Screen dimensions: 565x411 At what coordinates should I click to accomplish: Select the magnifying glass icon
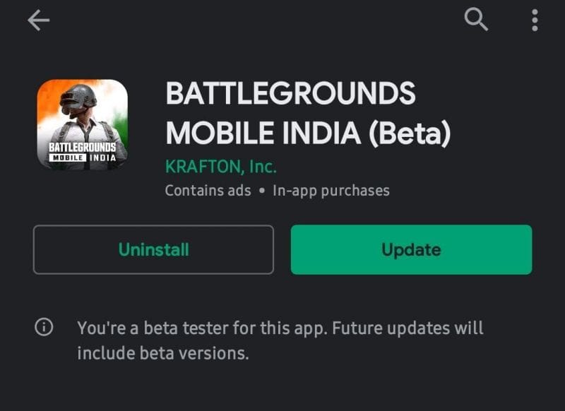476,20
